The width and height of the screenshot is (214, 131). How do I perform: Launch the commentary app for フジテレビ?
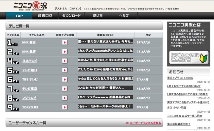pyautogui.click(x=65, y=98)
